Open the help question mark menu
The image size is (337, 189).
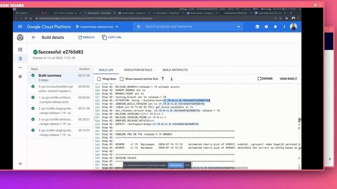(266, 27)
